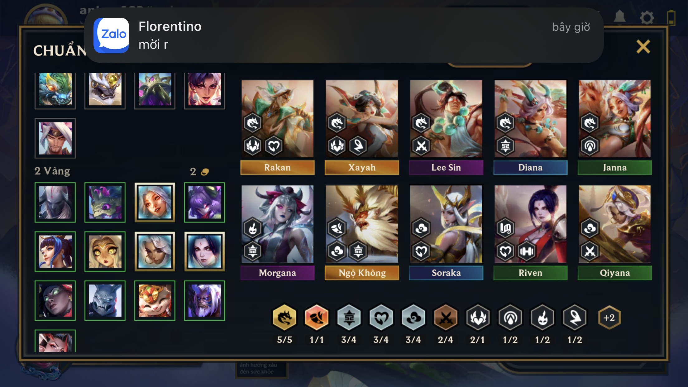
Task: Close the team planner with the X
Action: click(643, 47)
